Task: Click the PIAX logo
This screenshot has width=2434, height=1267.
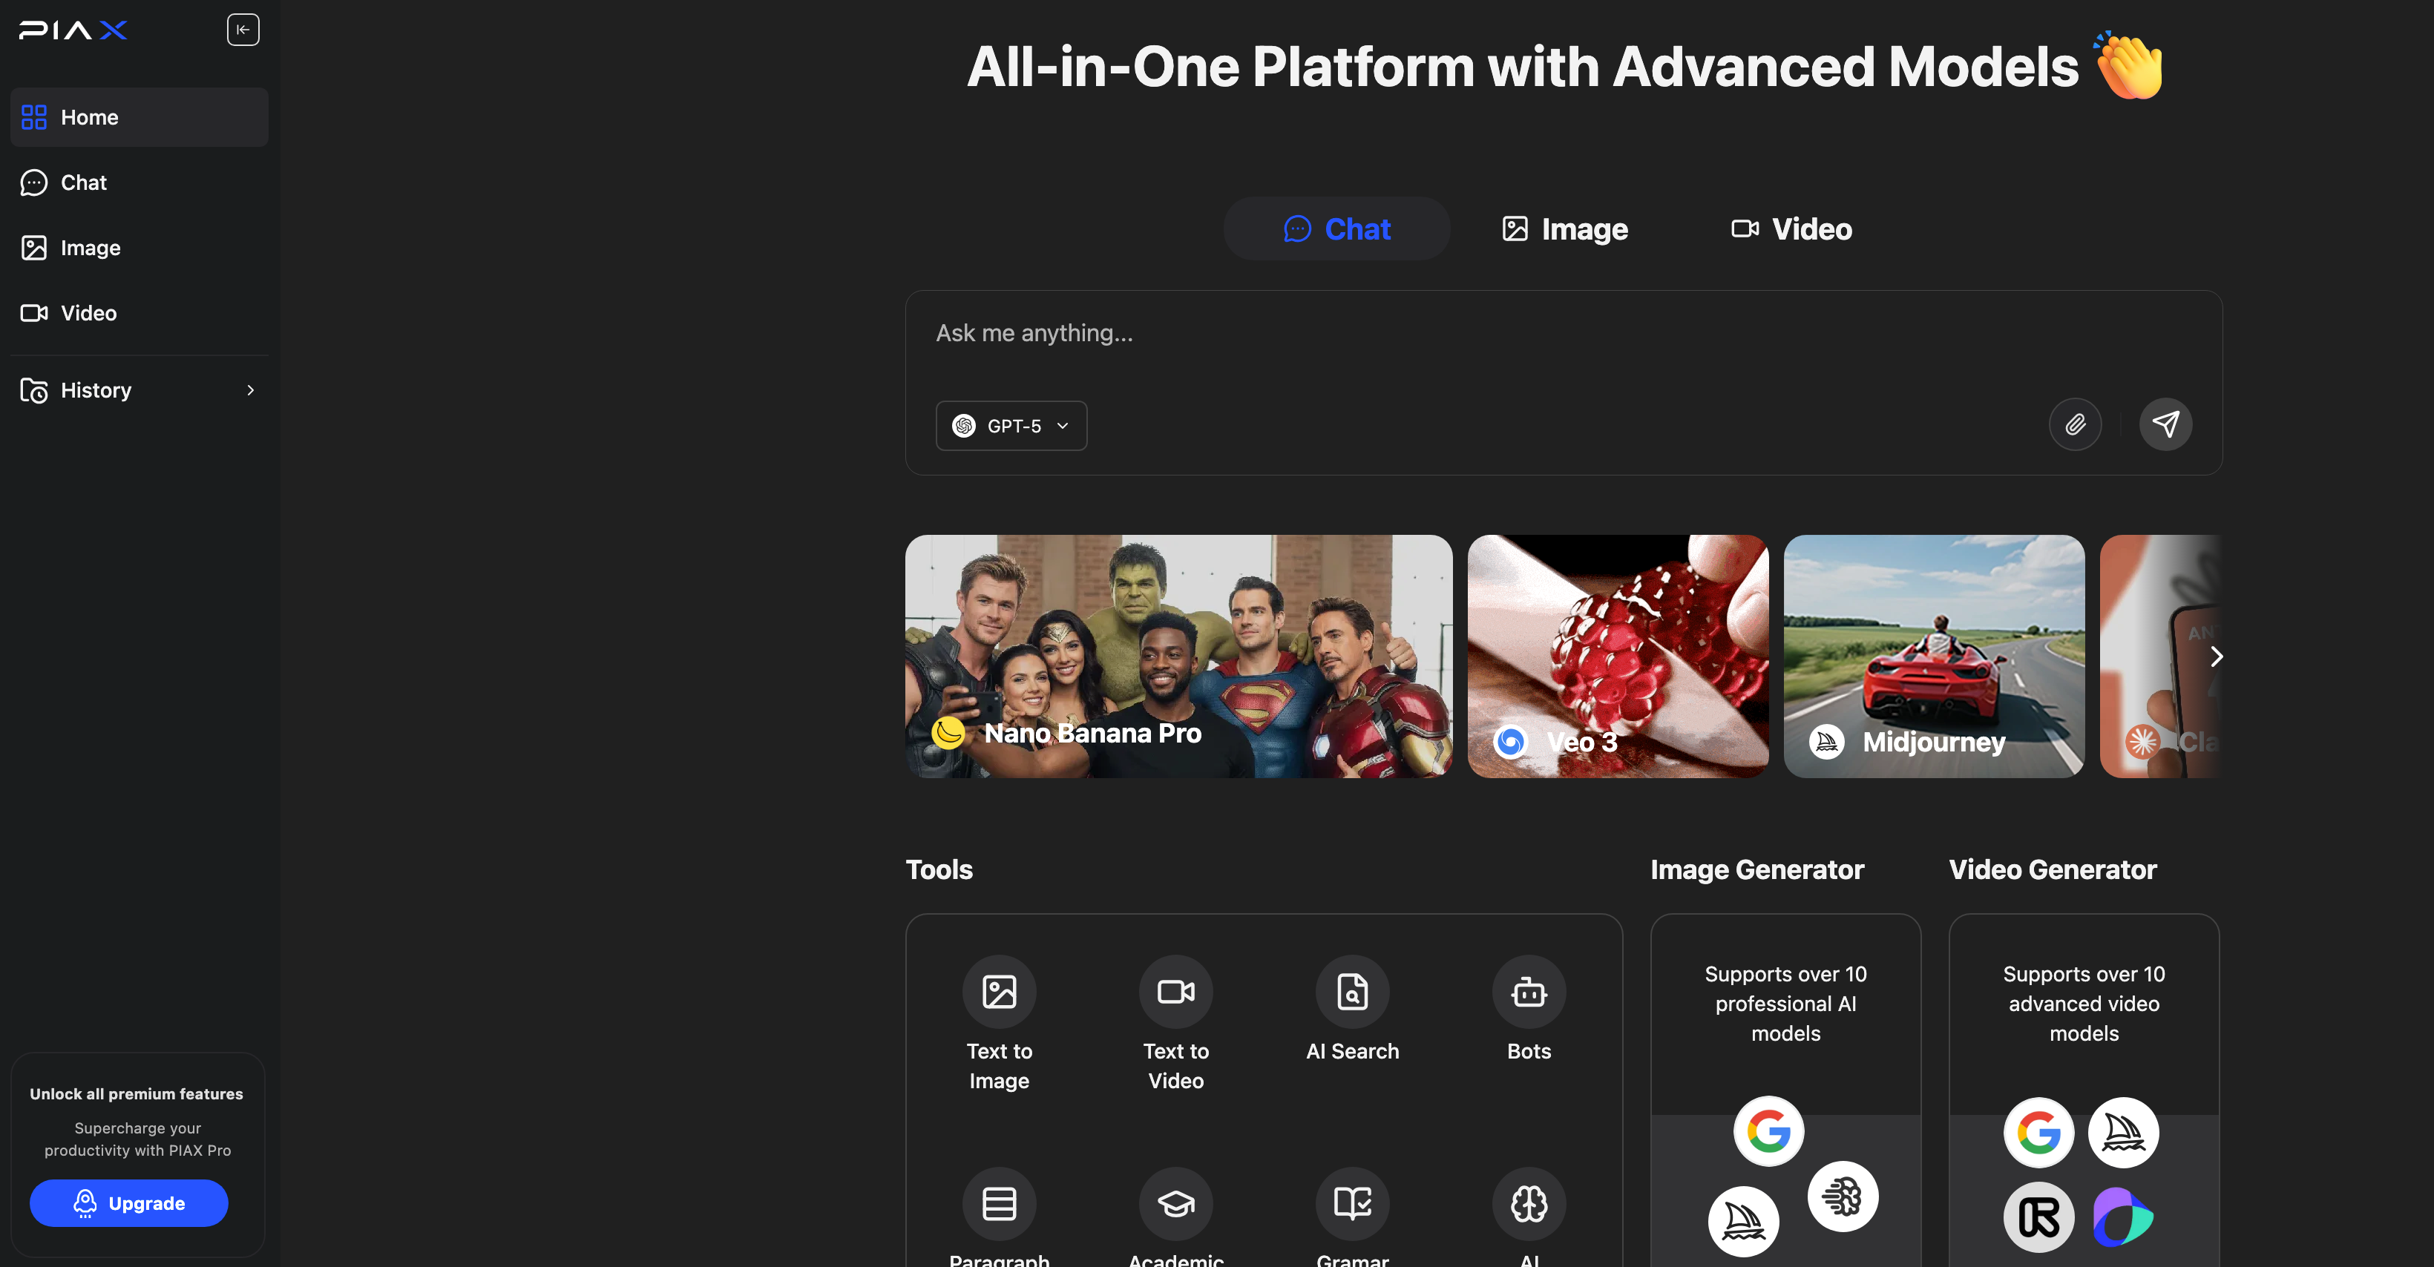Action: 73,30
